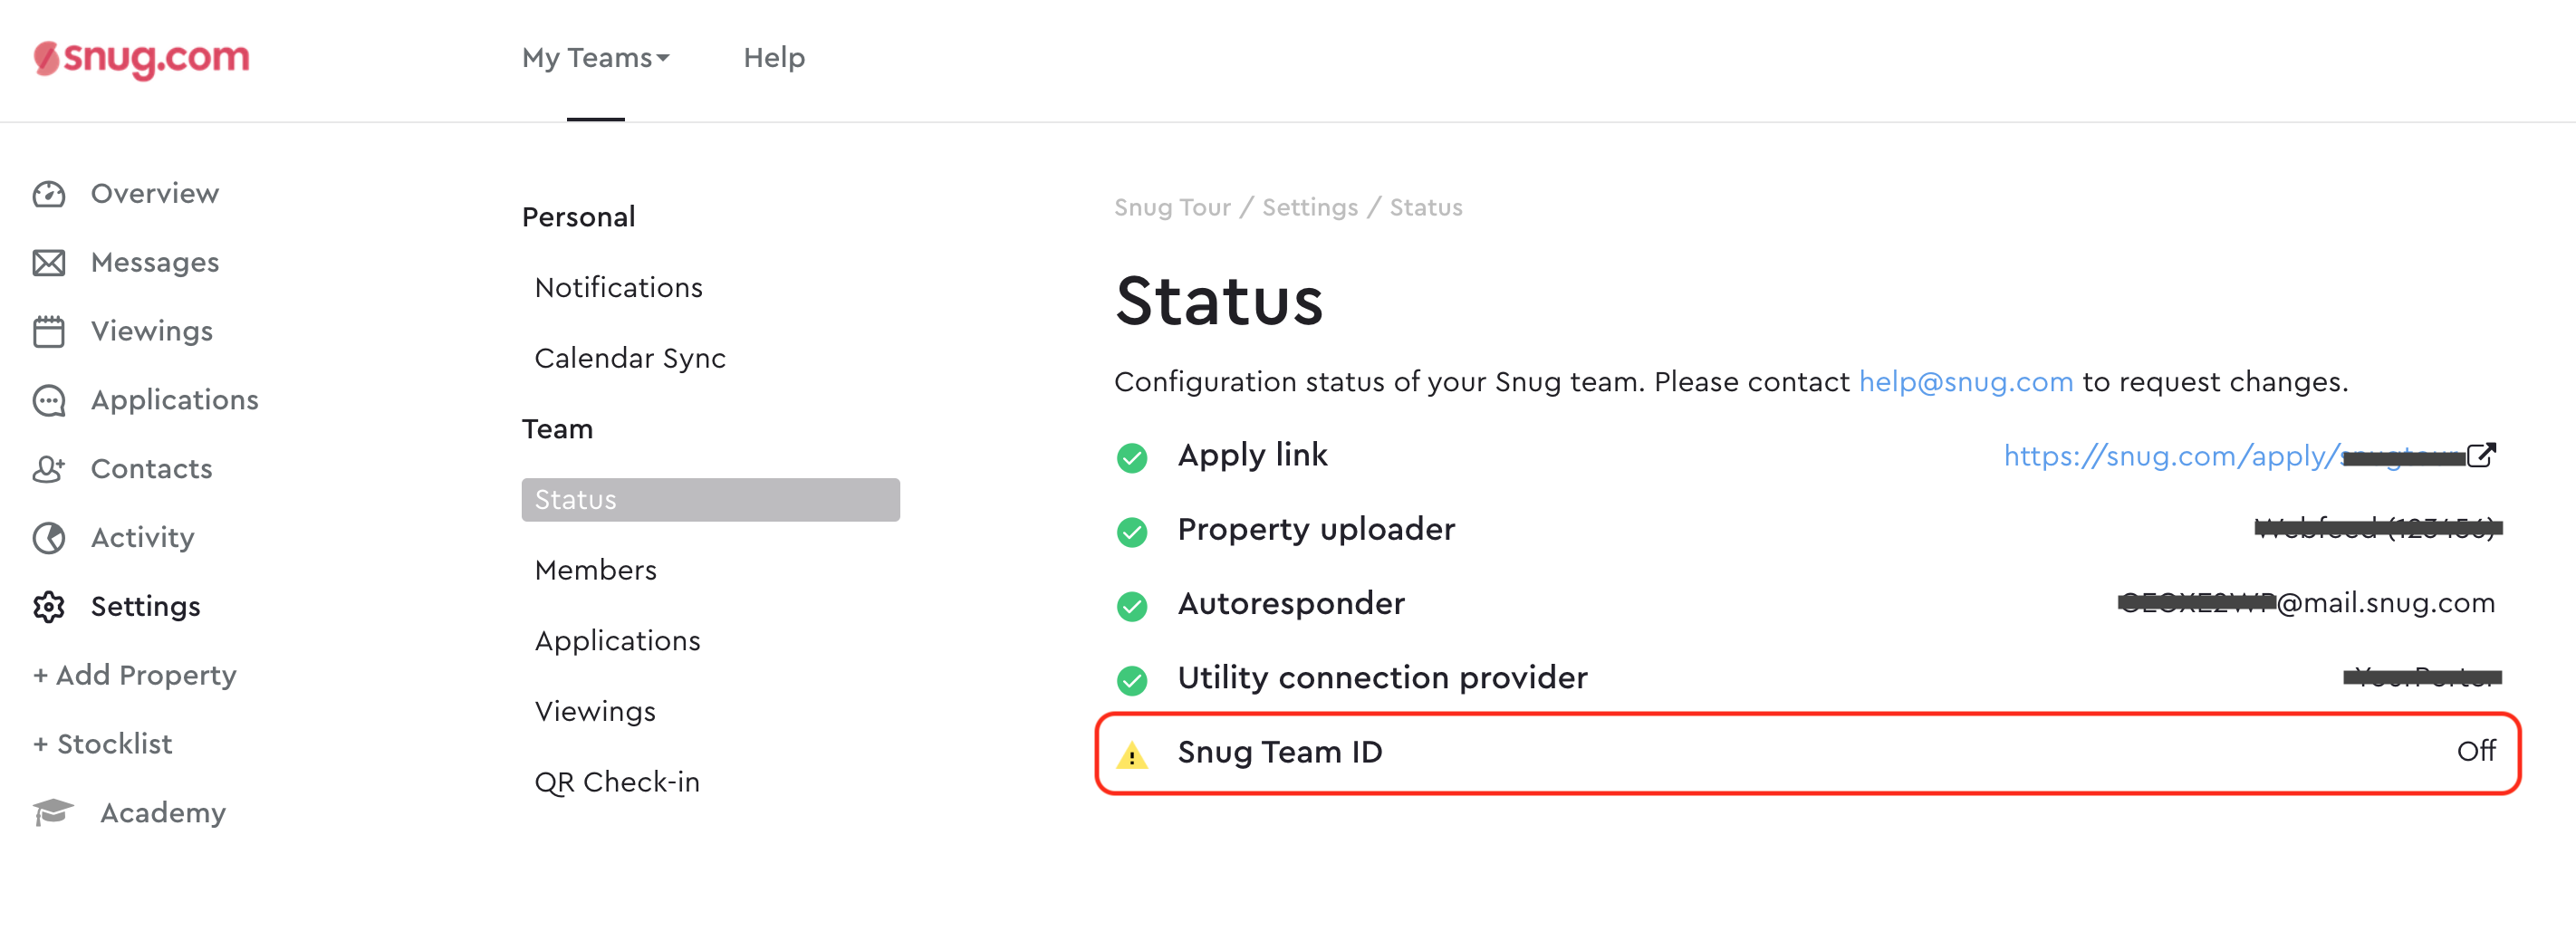Expand the My Teams dropdown
The height and width of the screenshot is (931, 2576).
tap(596, 58)
